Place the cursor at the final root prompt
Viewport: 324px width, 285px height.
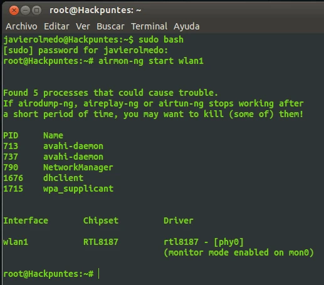pyautogui.click(x=99, y=274)
